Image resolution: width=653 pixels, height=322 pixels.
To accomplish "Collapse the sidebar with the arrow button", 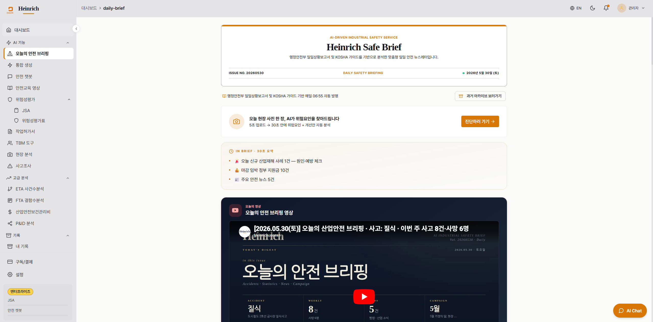I will point(76,29).
